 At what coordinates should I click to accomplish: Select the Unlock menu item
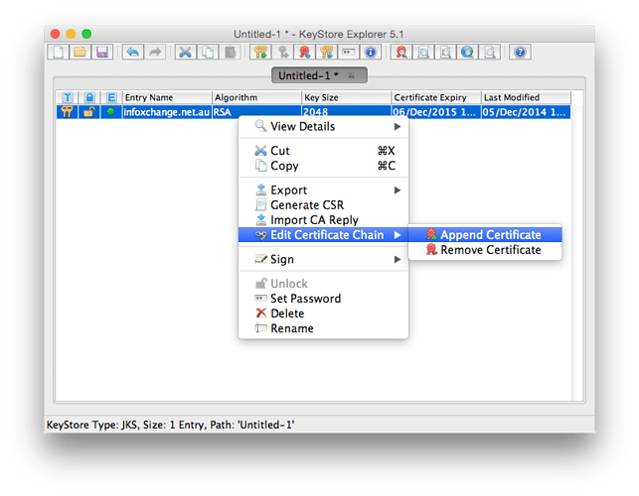tap(323, 284)
